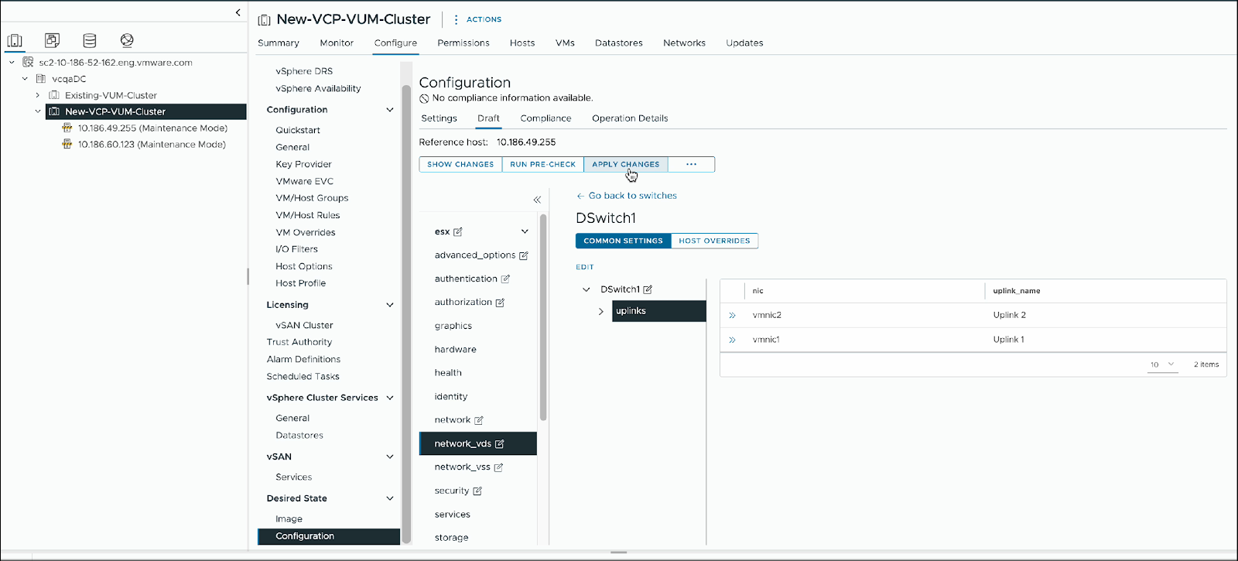Open Hosts and Clusters inventory view icon
The width and height of the screenshot is (1238, 561).
pos(15,40)
